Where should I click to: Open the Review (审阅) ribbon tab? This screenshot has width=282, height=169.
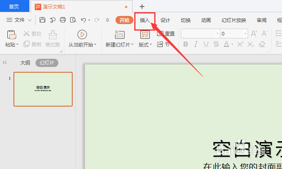[262, 20]
